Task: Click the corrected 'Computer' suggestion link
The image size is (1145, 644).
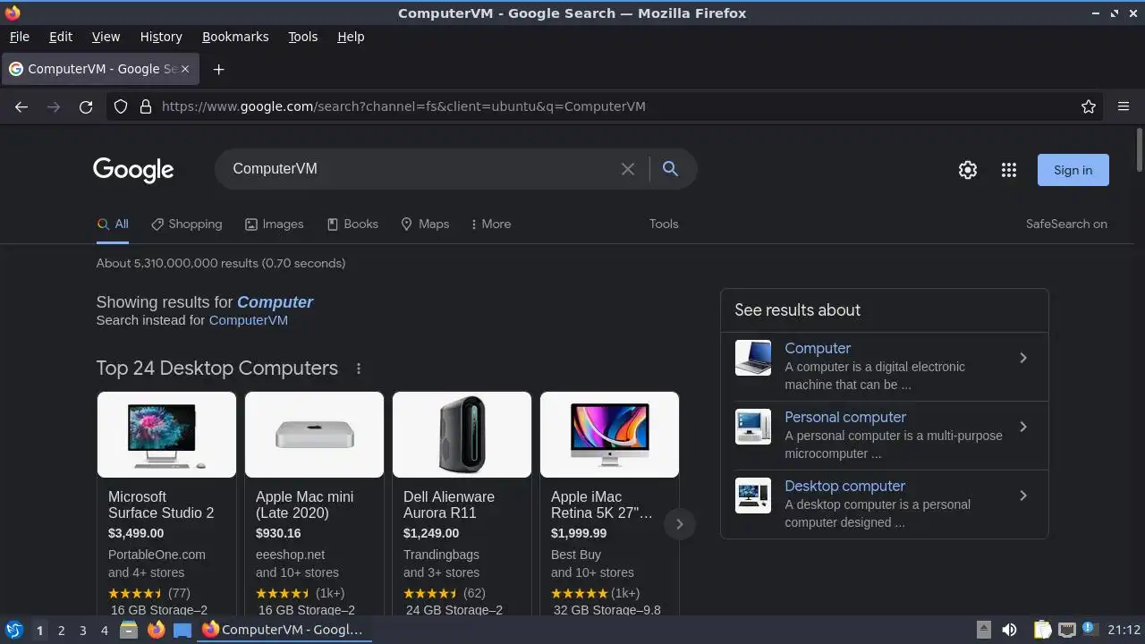Action: (275, 302)
